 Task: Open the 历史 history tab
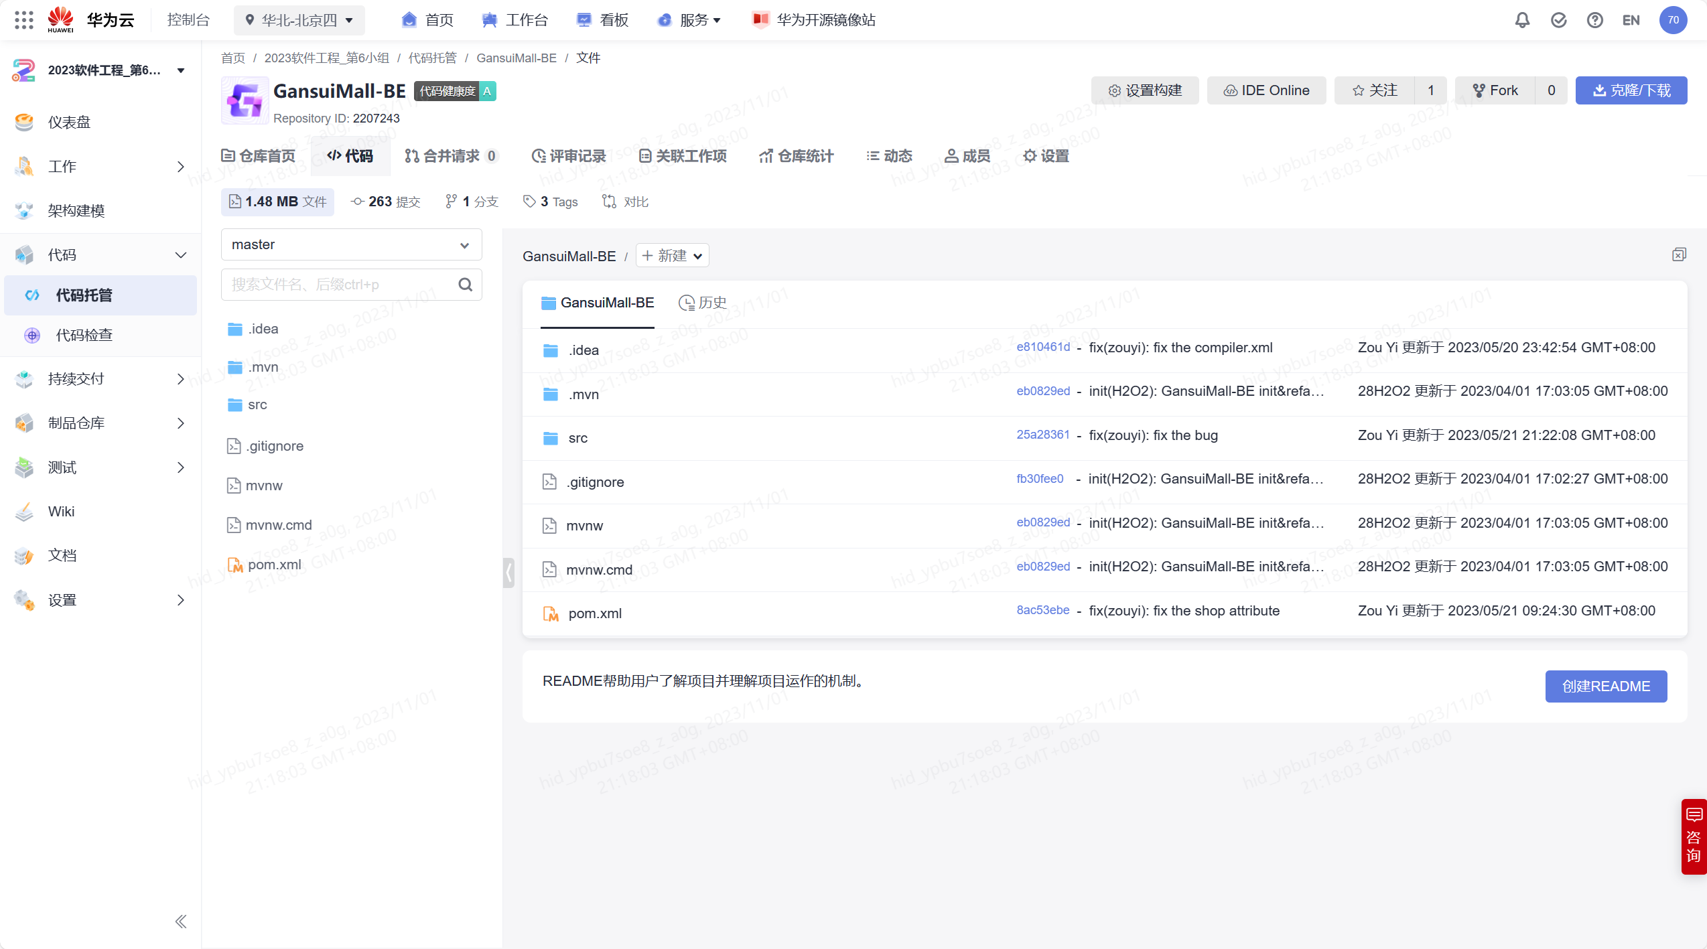coord(702,303)
